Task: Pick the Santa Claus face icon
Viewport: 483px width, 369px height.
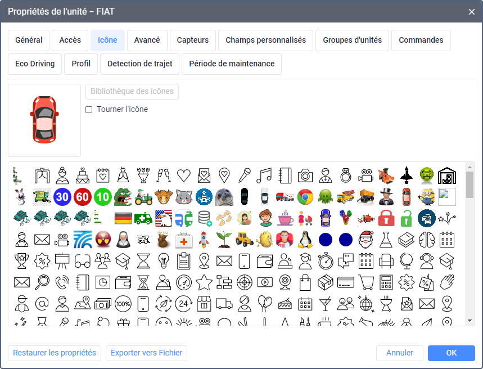Action: click(x=366, y=240)
